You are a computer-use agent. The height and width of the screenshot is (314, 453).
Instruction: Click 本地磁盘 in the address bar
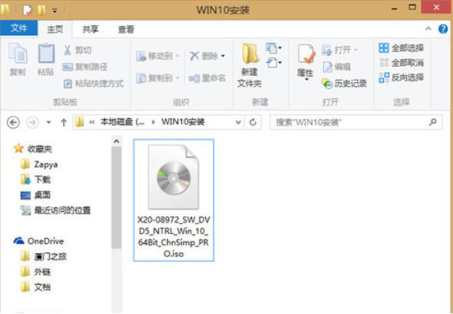click(122, 122)
